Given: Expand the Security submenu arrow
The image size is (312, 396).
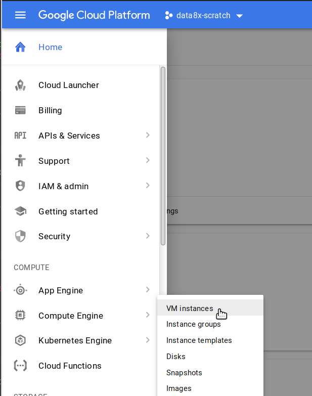Looking at the screenshot, I should 148,236.
